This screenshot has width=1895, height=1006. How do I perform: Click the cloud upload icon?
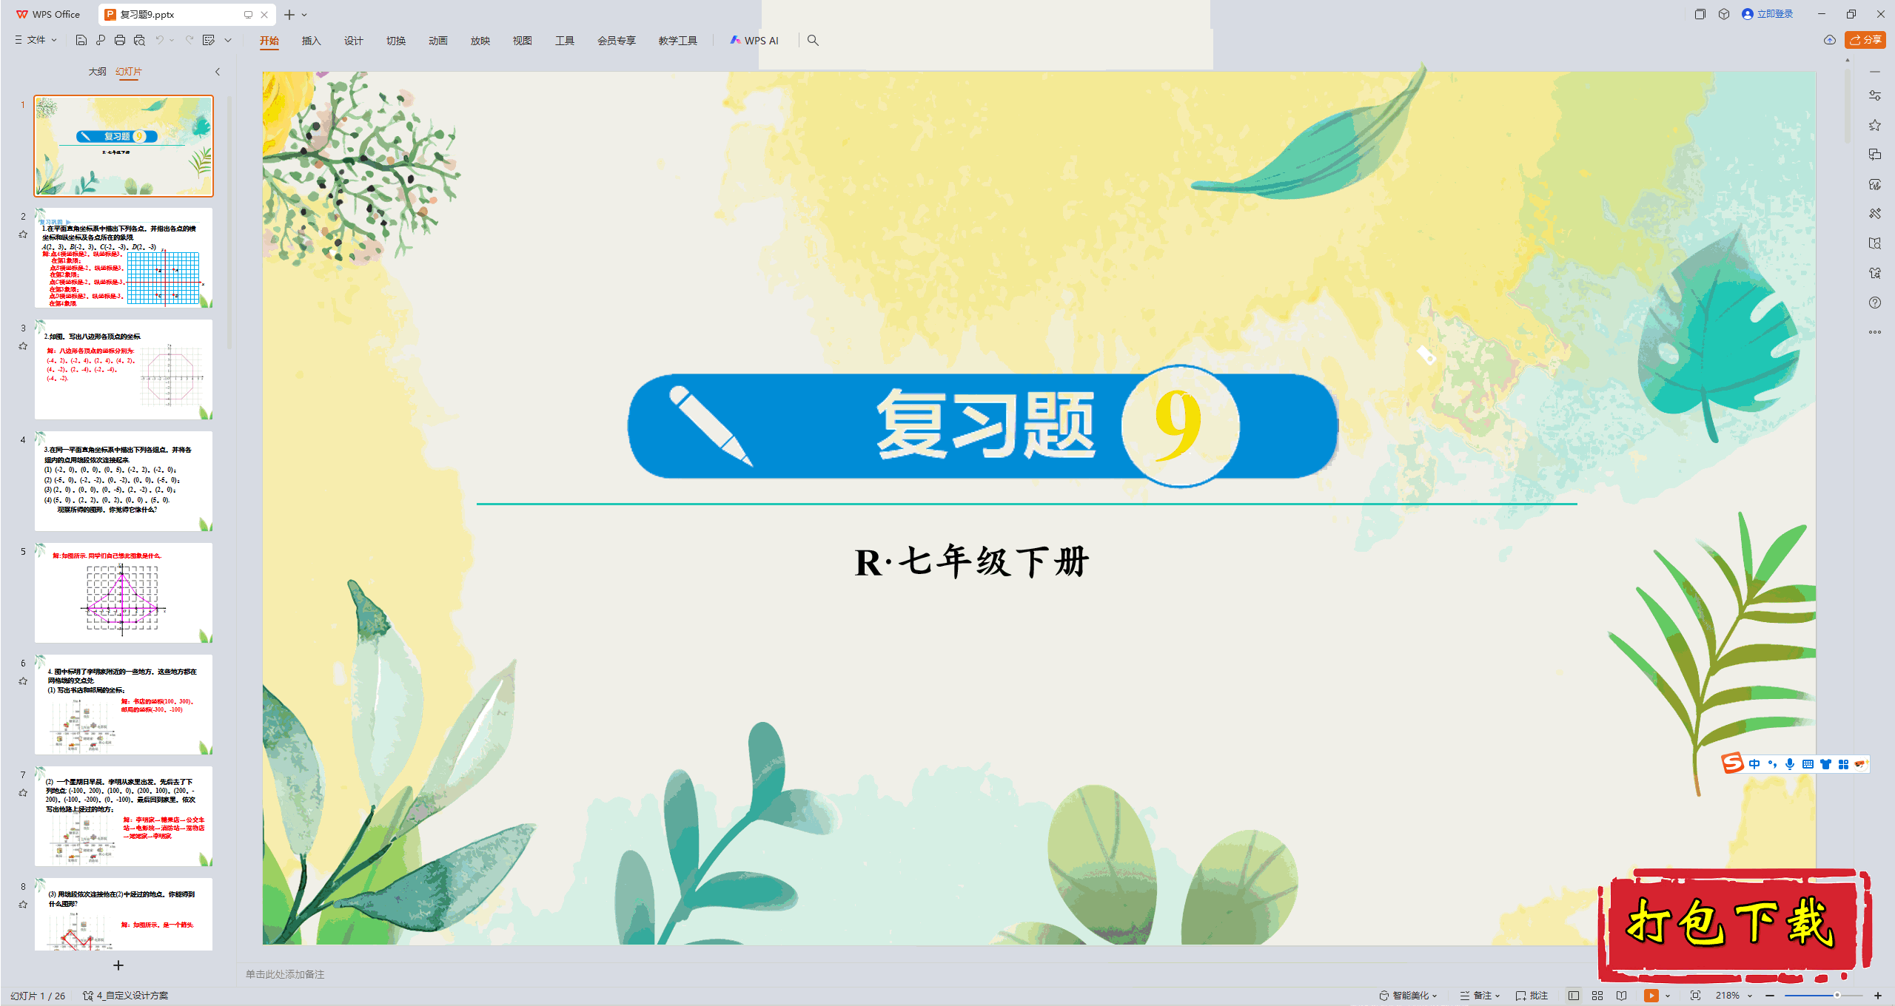point(1830,40)
